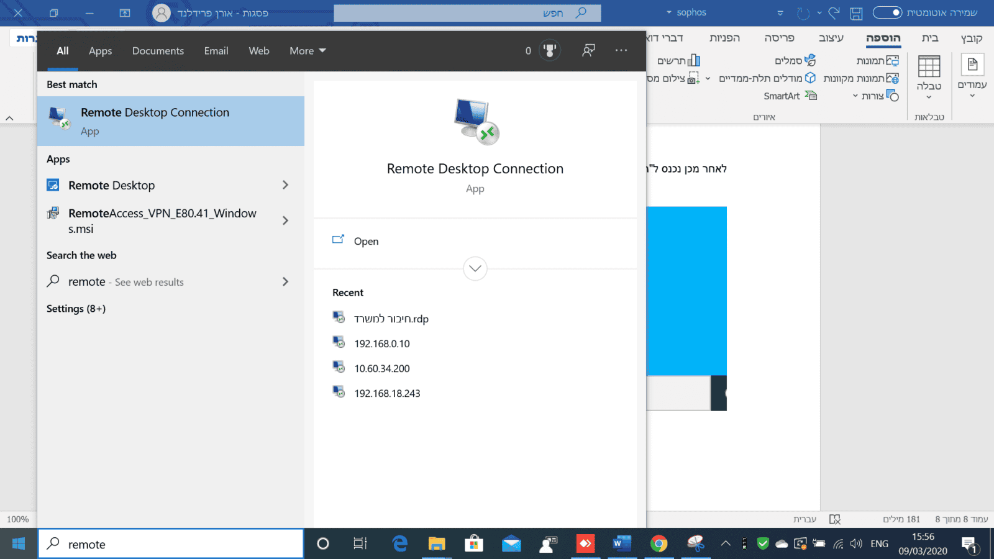Switch to the Email search tab
This screenshot has height=559, width=994.
pyautogui.click(x=216, y=51)
